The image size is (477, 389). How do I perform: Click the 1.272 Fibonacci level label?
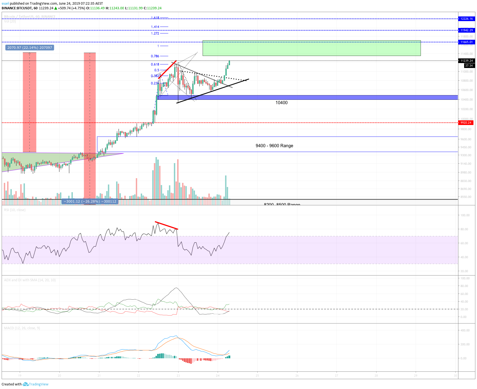point(155,33)
